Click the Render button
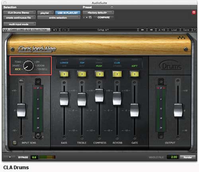 tap(188, 157)
